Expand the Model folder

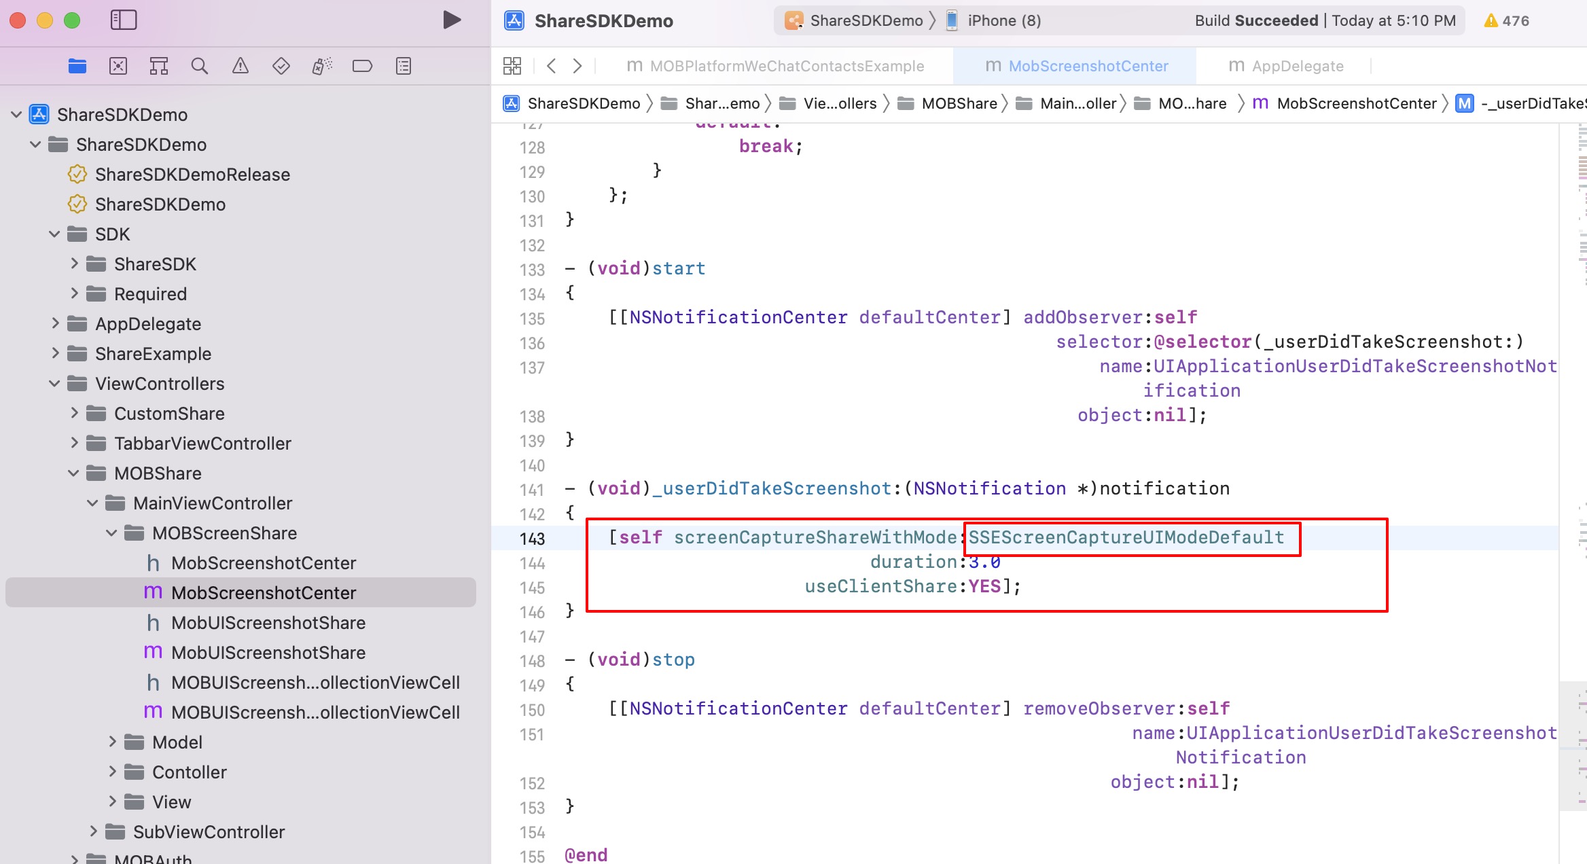[112, 742]
